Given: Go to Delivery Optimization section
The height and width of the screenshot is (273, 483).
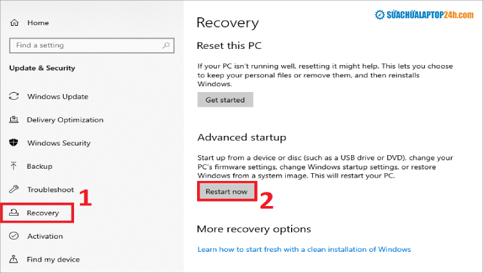Looking at the screenshot, I should click(64, 120).
